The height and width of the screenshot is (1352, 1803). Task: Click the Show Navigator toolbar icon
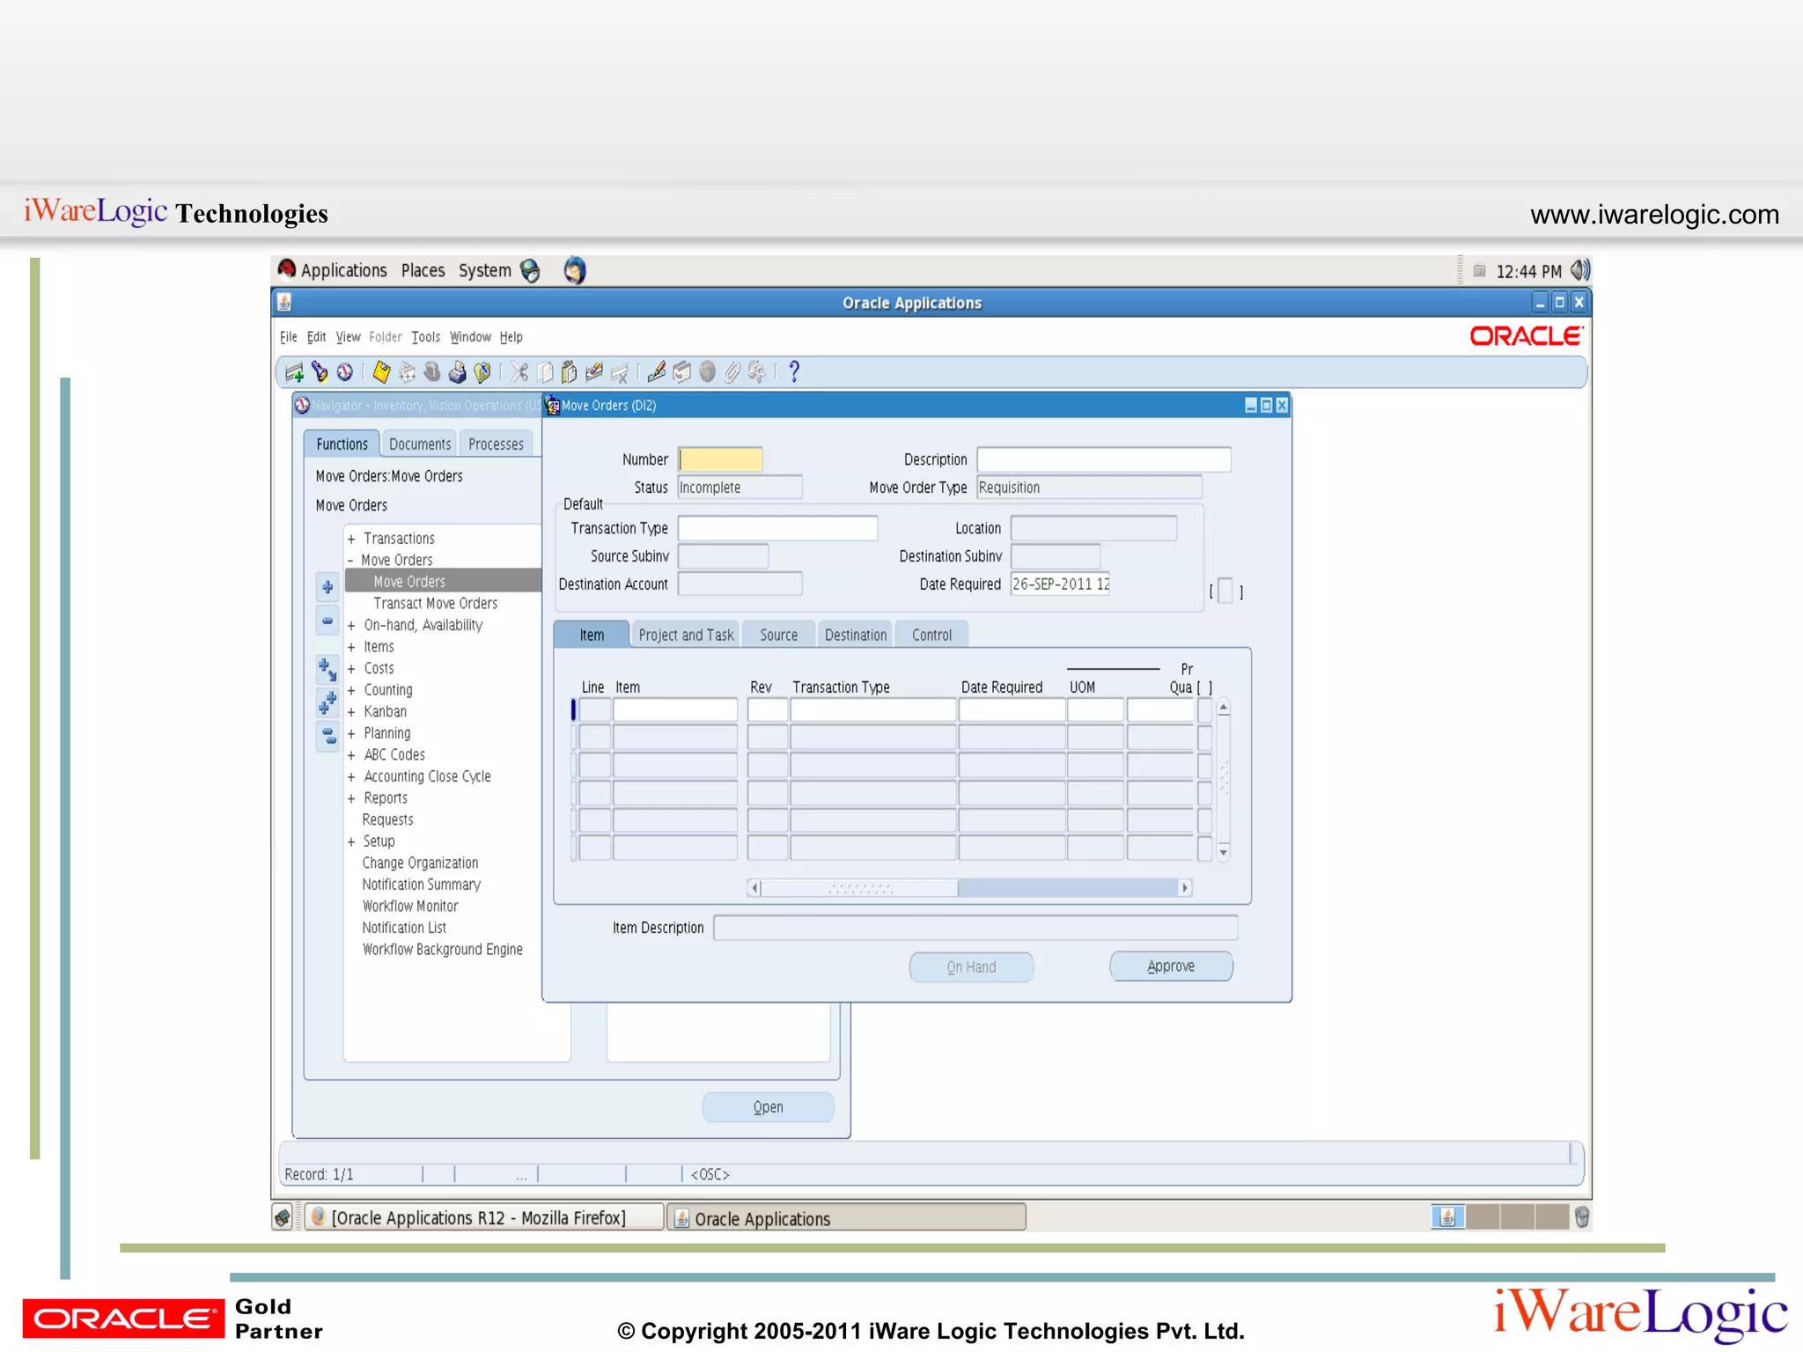click(345, 372)
